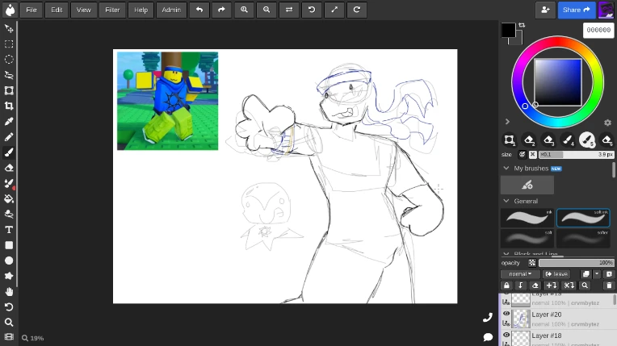Open the Admin menu
This screenshot has width=617, height=346.
coord(171,10)
